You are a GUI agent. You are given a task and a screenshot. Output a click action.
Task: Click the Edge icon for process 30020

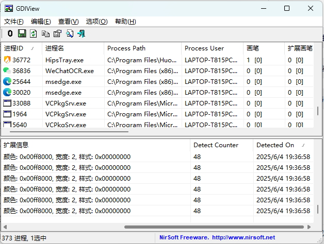tap(7, 93)
